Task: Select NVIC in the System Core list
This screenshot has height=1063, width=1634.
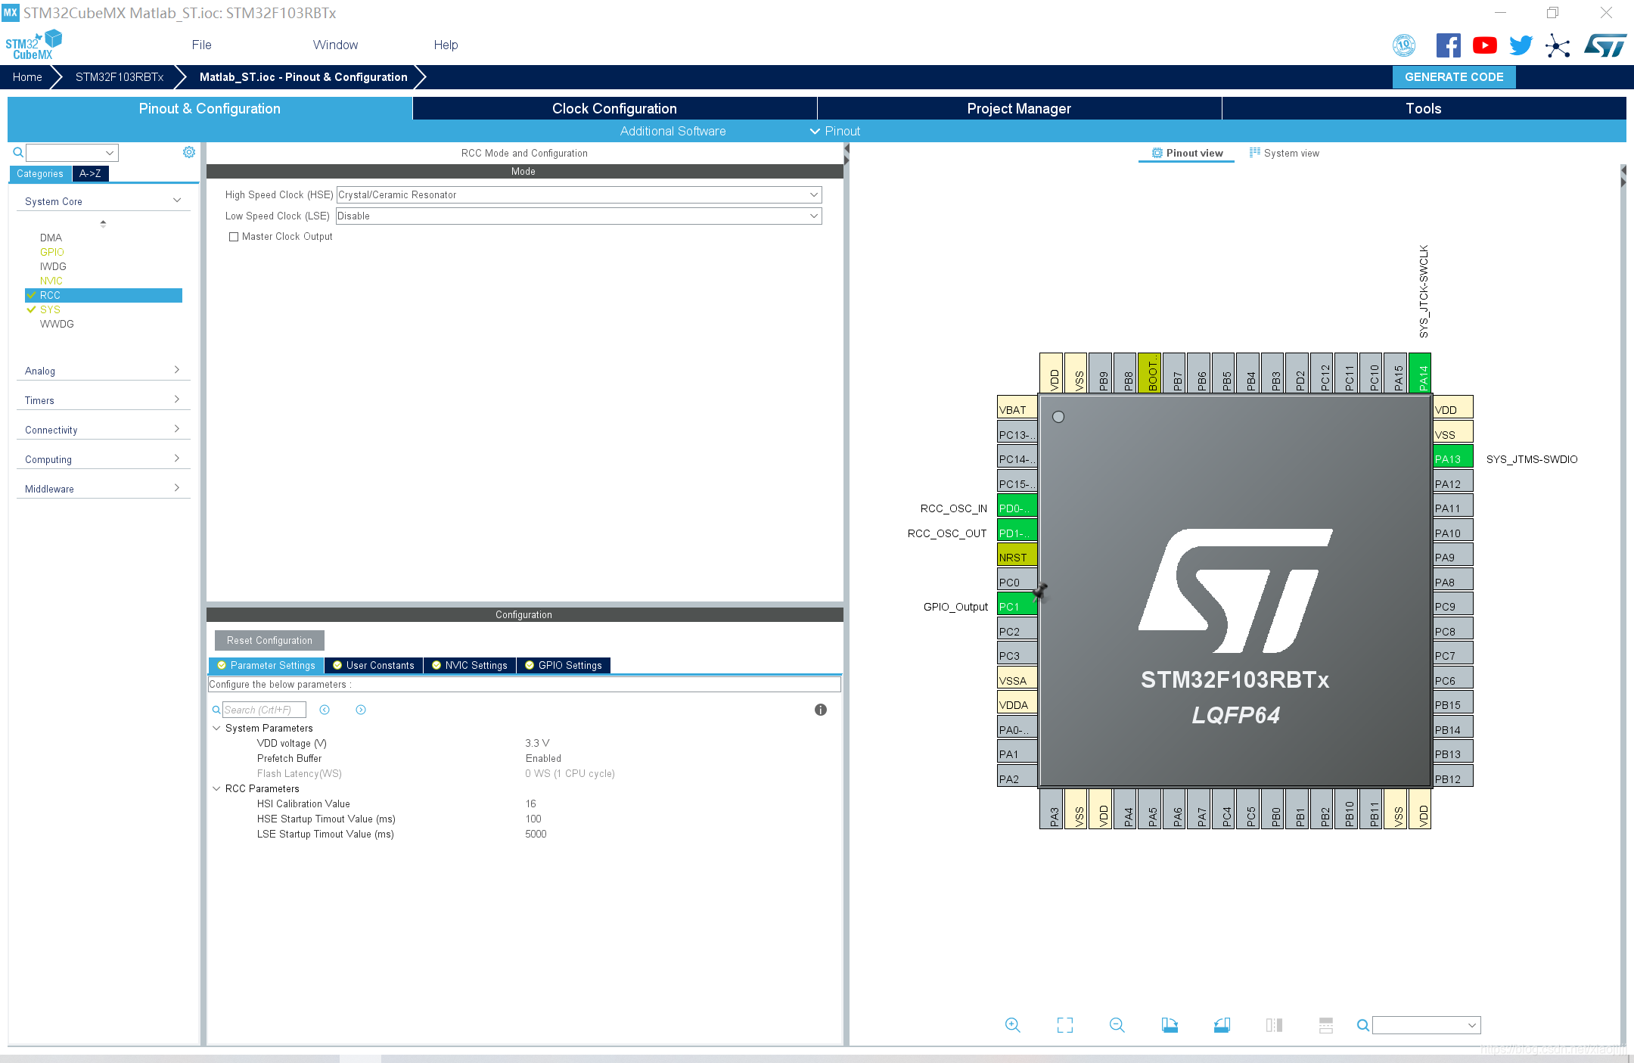Action: point(51,281)
